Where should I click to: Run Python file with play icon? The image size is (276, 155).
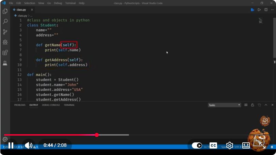click(259, 10)
